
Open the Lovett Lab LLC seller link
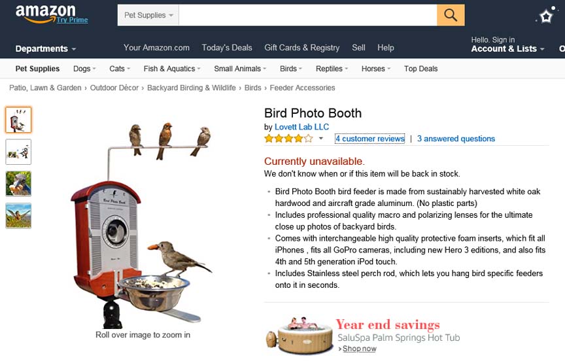[301, 127]
